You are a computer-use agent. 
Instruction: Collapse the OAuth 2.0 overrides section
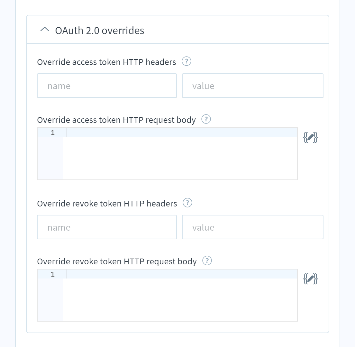45,30
